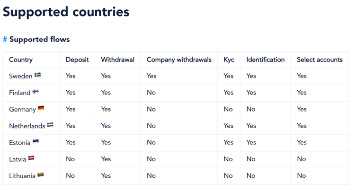
Task: Click the blue hash anchor before Supported flows
Action: click(x=5, y=39)
